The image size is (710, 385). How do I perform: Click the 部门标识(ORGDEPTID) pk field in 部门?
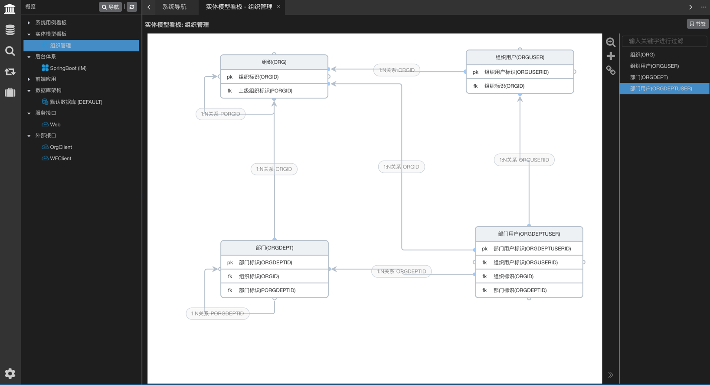pos(275,263)
